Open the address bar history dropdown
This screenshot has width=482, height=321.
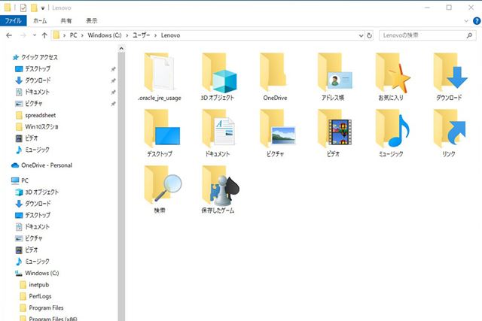pyautogui.click(x=361, y=35)
